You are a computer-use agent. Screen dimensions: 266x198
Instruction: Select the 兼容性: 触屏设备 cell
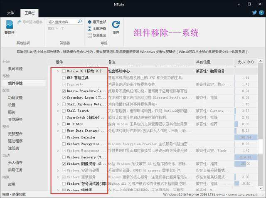210,71
